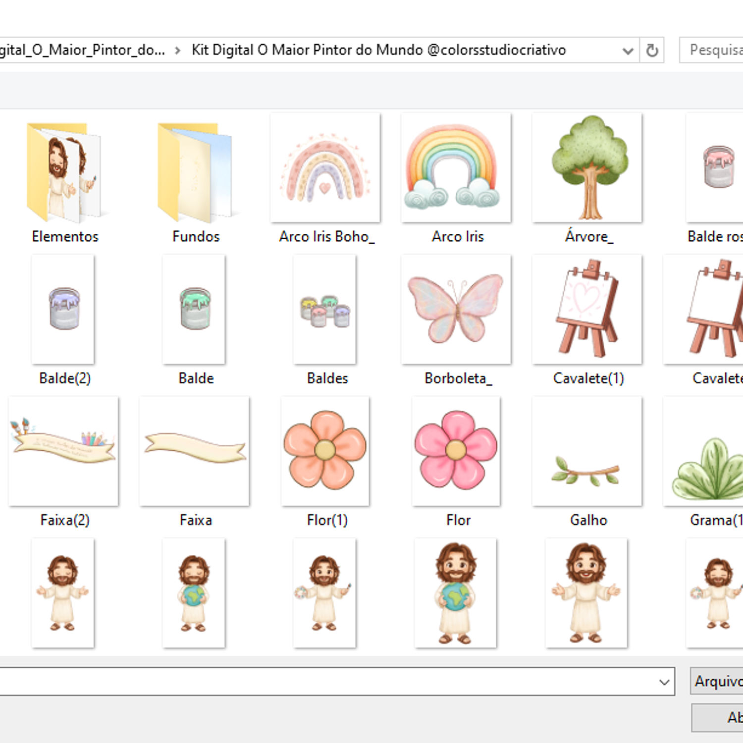
Task: Choose the orange Flor(1) flower file
Action: click(325, 451)
